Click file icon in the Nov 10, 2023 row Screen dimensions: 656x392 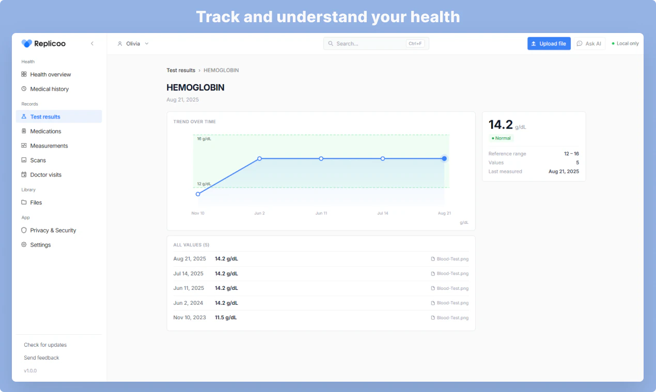pos(433,318)
